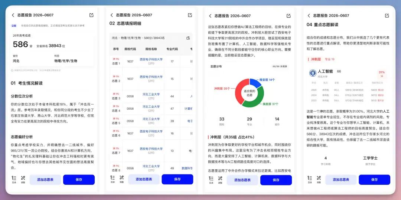Tap the 工学学士 degree value

(x=370, y=158)
